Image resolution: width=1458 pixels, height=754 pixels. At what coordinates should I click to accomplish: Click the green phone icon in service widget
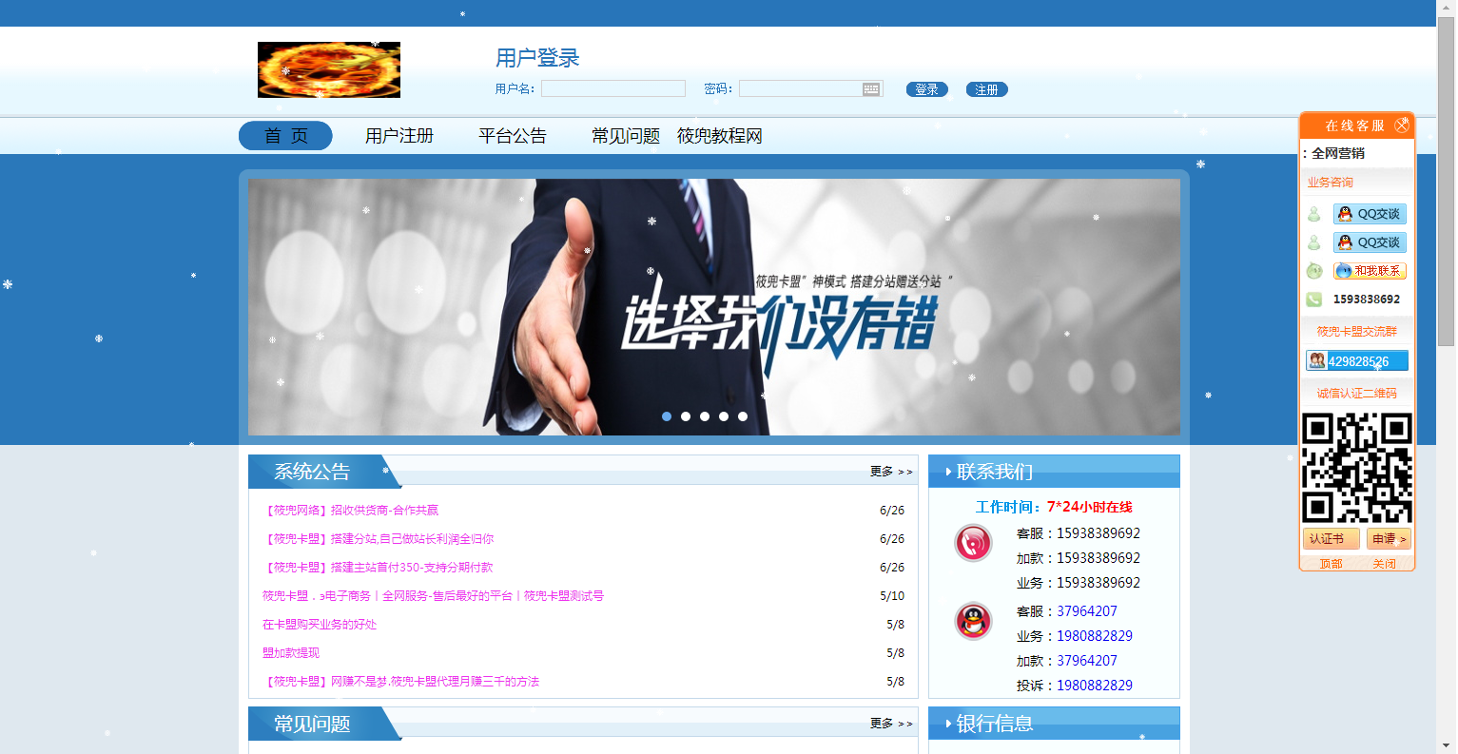pyautogui.click(x=1314, y=300)
